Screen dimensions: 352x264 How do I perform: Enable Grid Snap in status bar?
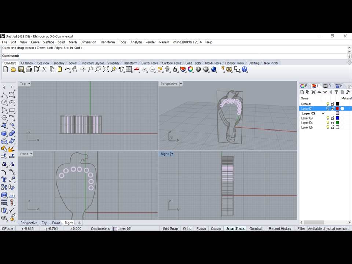click(170, 228)
